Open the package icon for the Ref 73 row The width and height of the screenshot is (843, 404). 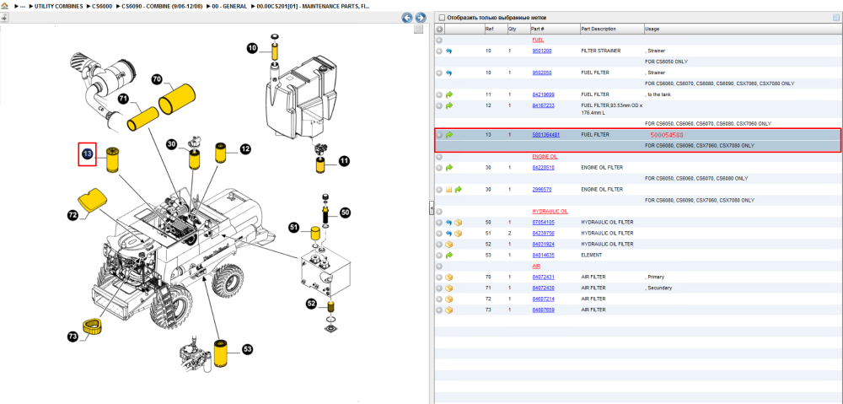[x=449, y=310]
